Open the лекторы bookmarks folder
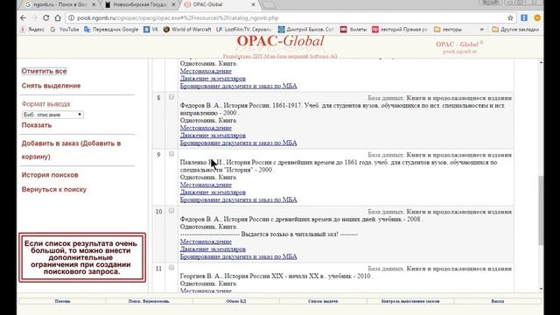 tap(448, 29)
